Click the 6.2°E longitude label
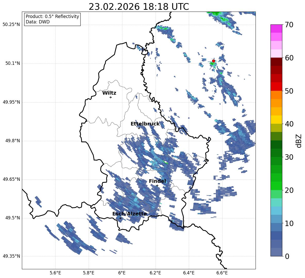This screenshot has width=305, height=278. pyautogui.click(x=155, y=273)
